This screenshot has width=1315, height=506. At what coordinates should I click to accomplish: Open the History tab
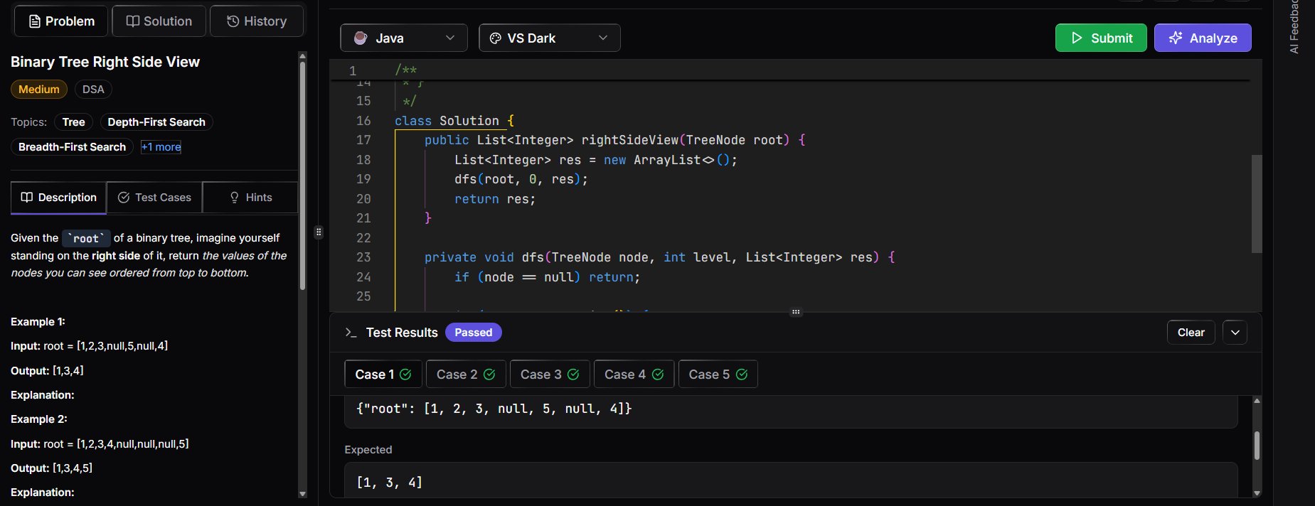(x=257, y=21)
